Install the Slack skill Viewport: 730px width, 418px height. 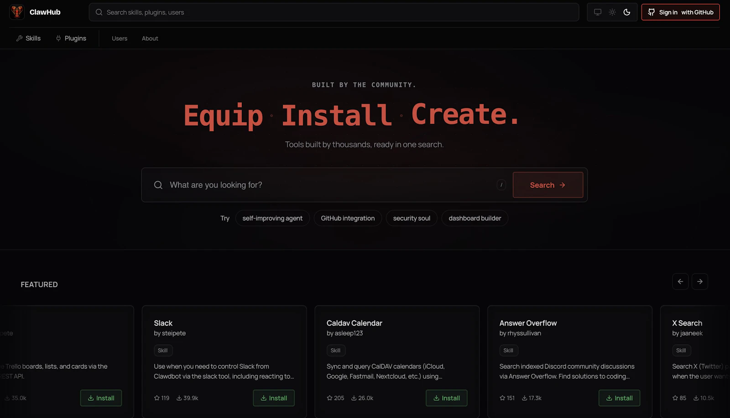(274, 398)
